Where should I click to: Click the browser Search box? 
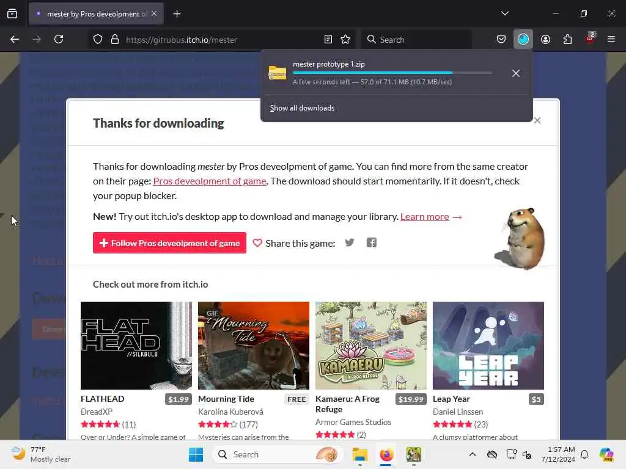(x=416, y=40)
